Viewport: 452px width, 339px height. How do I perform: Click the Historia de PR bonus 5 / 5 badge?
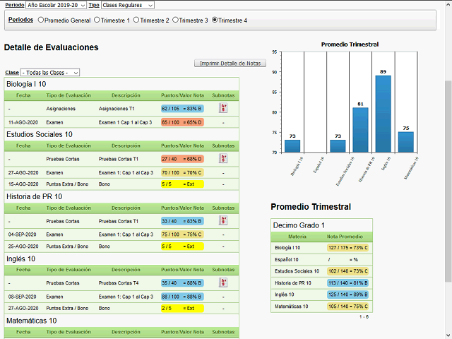pyautogui.click(x=182, y=246)
